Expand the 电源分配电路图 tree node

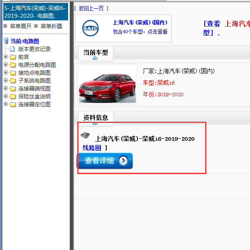pos(5,64)
